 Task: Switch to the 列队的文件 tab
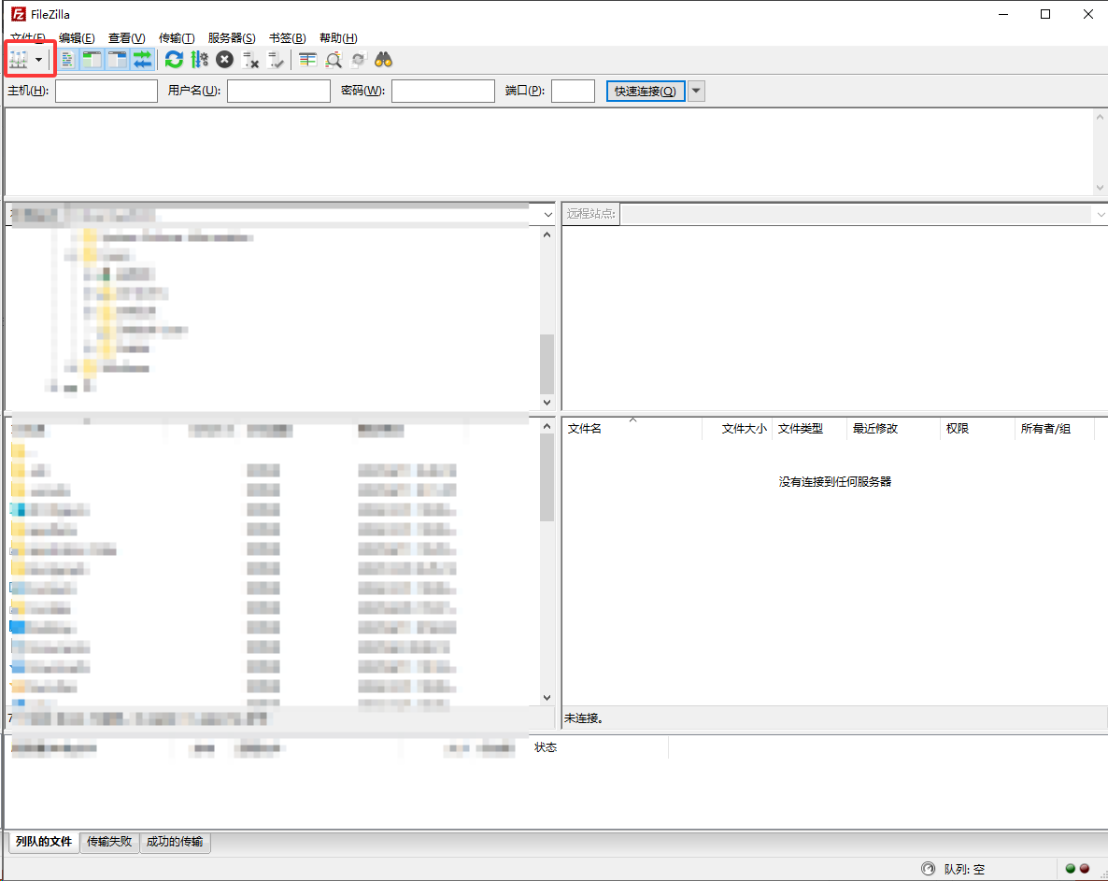click(x=44, y=842)
